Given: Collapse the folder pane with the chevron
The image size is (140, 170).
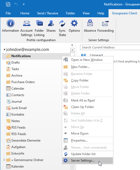Looking at the screenshot, I should click(72, 45).
